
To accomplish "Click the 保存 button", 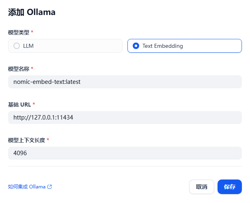I will coord(229,187).
